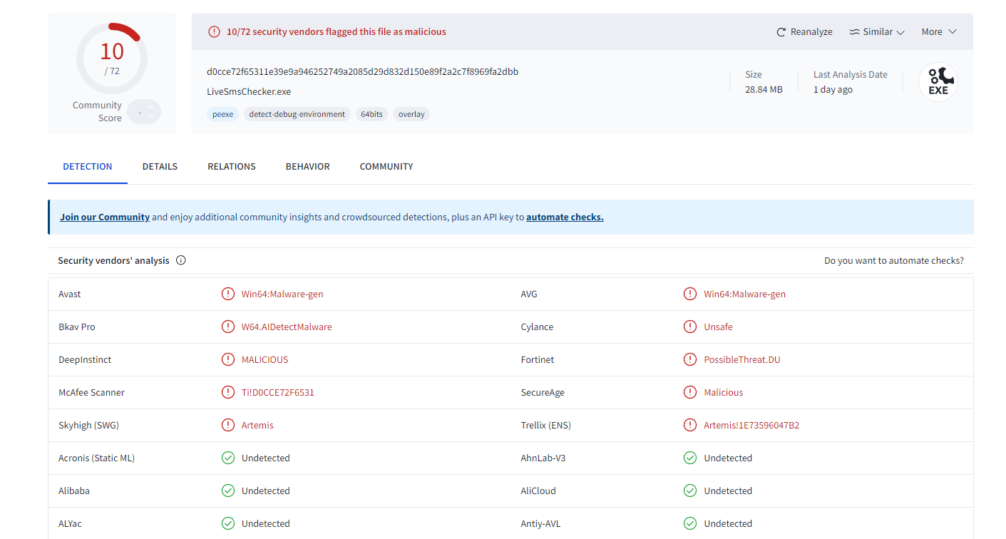
Task: Open the Similar dropdown
Action: coord(877,31)
